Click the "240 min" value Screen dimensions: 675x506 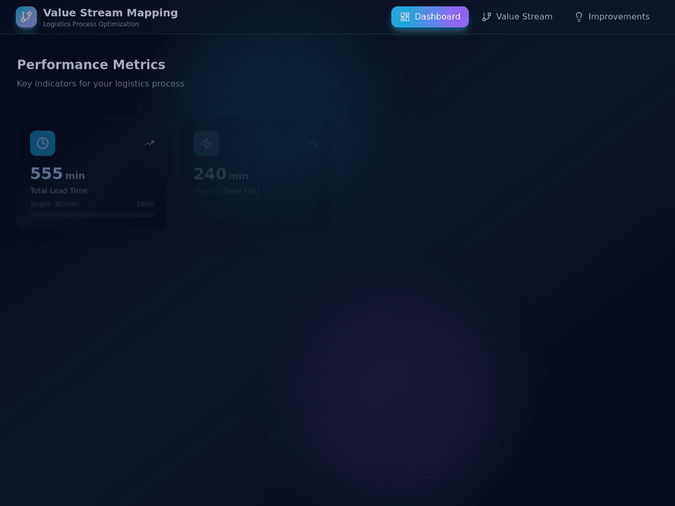[221, 174]
